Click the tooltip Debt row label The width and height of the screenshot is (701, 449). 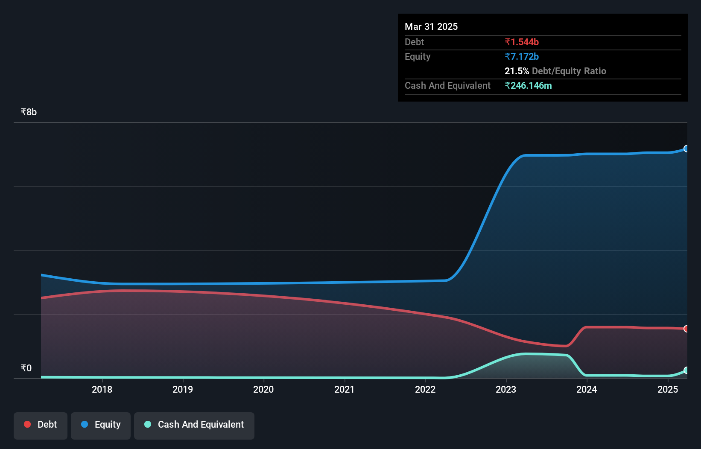[x=414, y=42]
